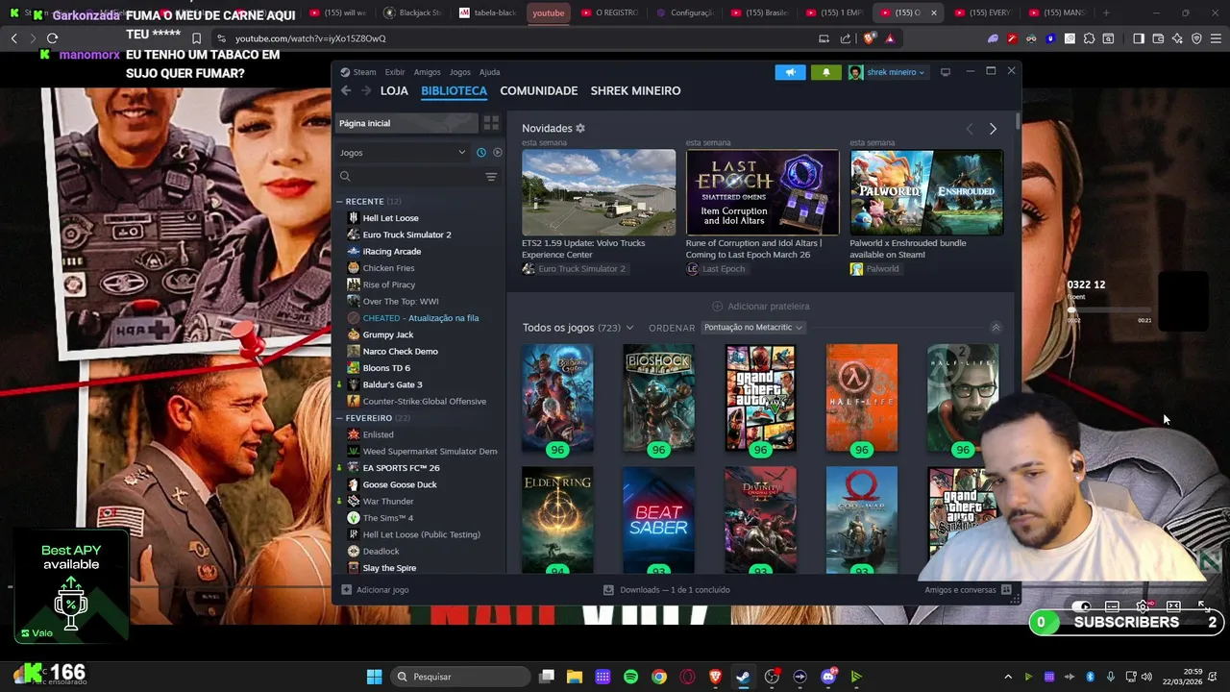1230x692 pixels.
Task: Open Grand Theft Auto V cover
Action: (x=760, y=398)
